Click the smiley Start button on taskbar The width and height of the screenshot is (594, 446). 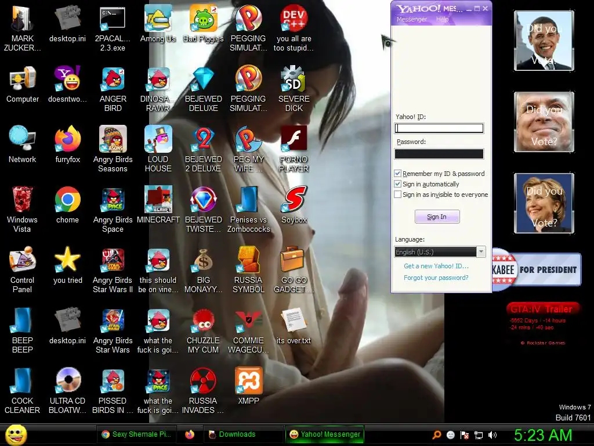(x=16, y=434)
